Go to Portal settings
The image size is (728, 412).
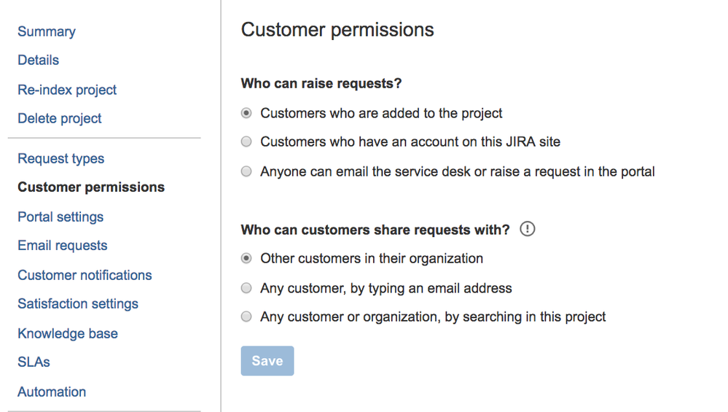(60, 217)
